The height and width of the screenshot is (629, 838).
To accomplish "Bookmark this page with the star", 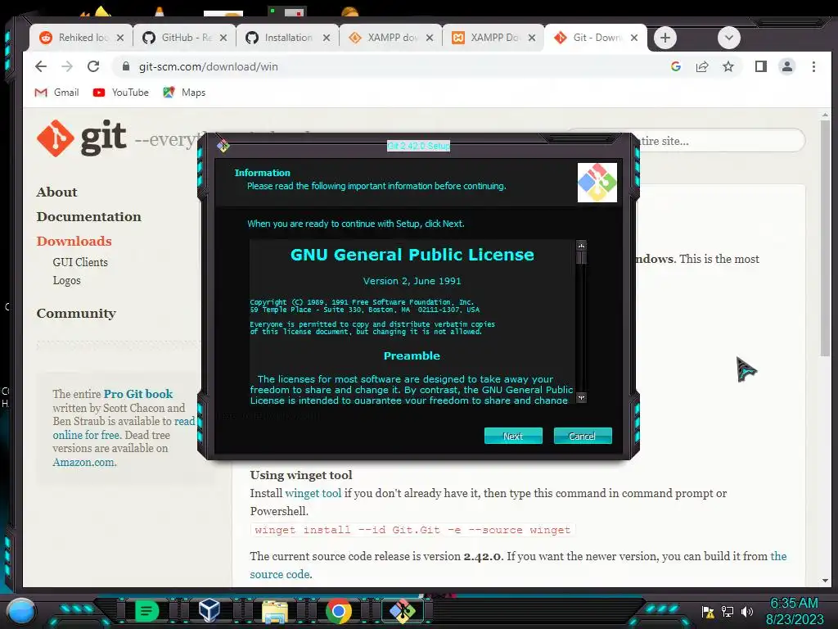I will coord(728,66).
